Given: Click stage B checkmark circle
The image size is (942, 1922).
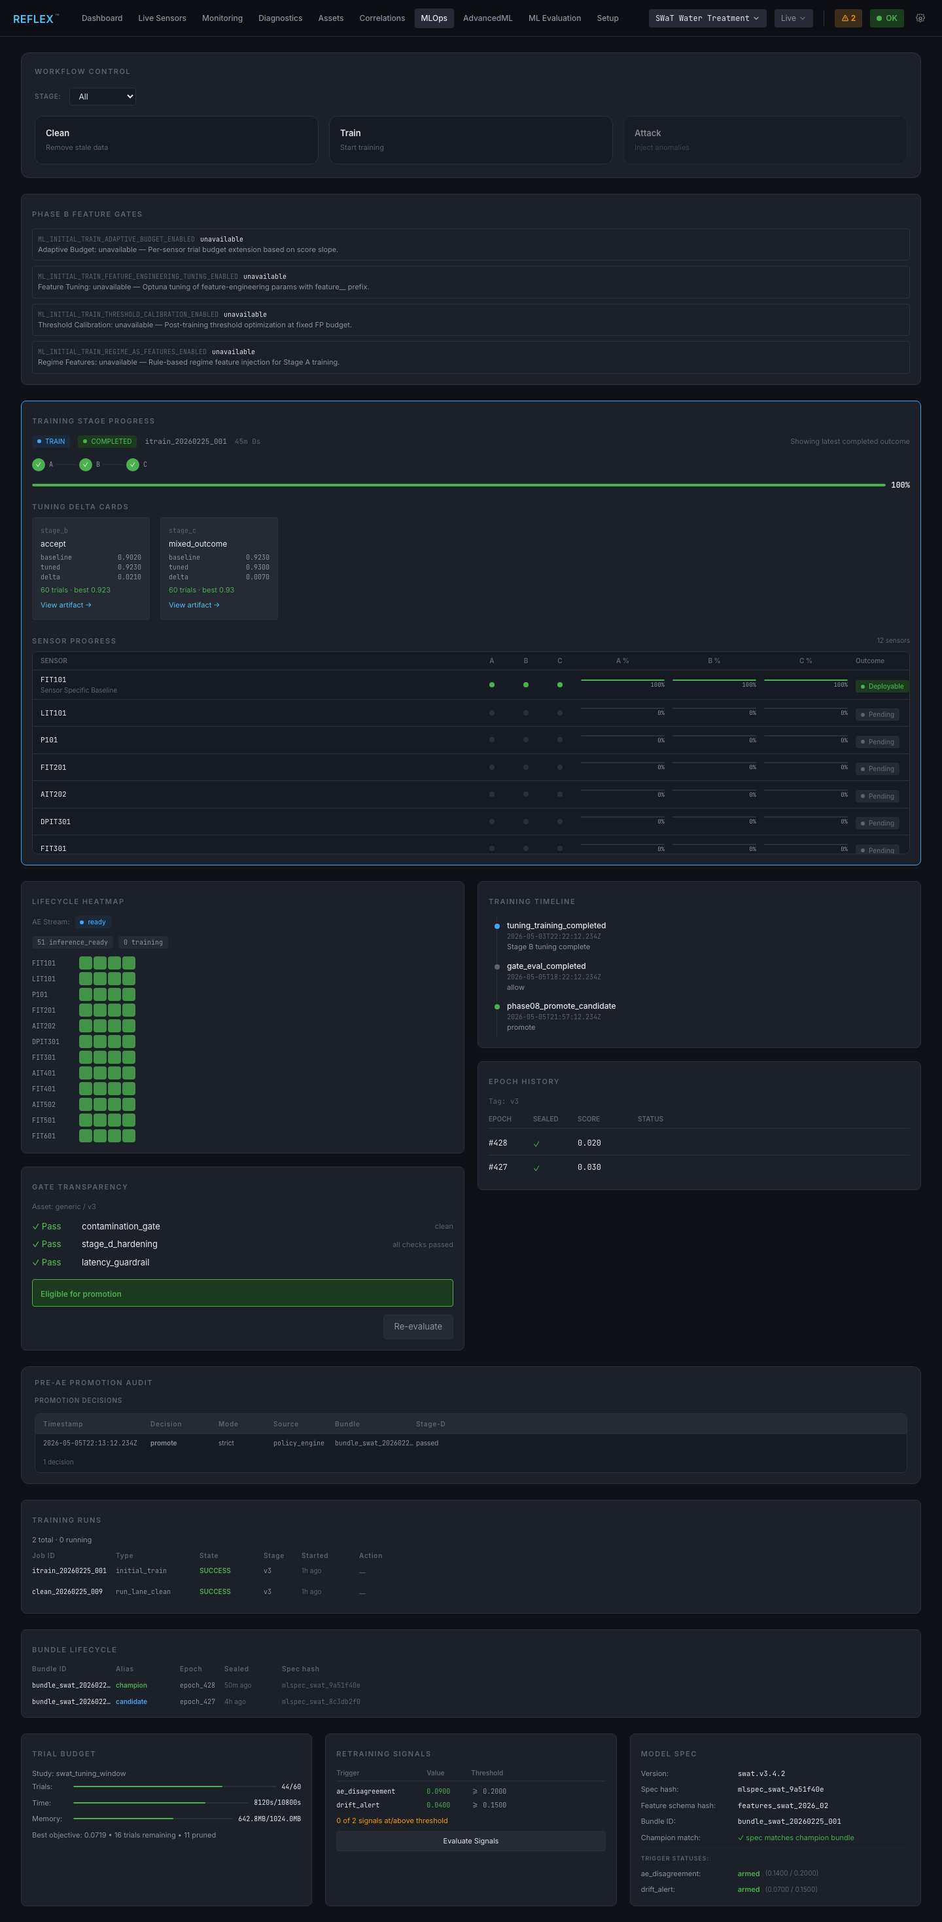Looking at the screenshot, I should coord(86,465).
